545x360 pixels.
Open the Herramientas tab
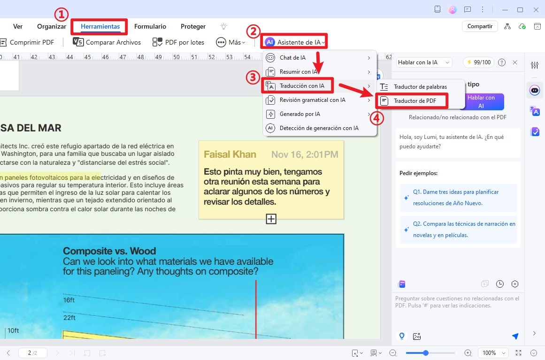(100, 26)
